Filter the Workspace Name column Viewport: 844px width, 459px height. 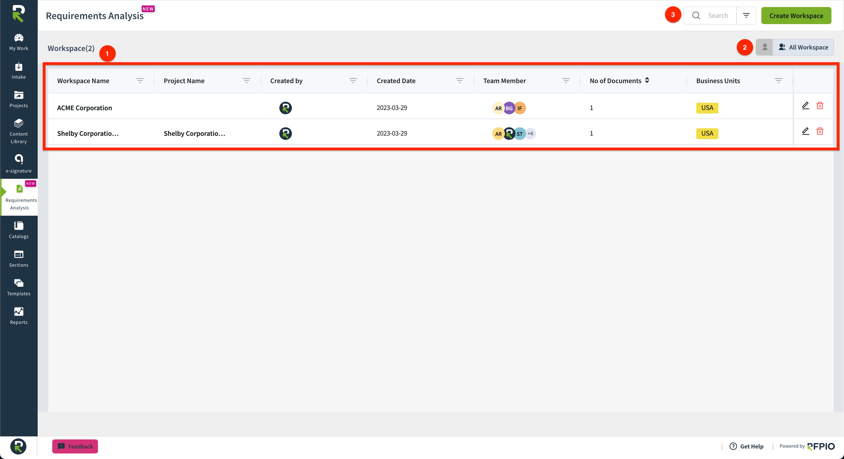click(x=140, y=81)
